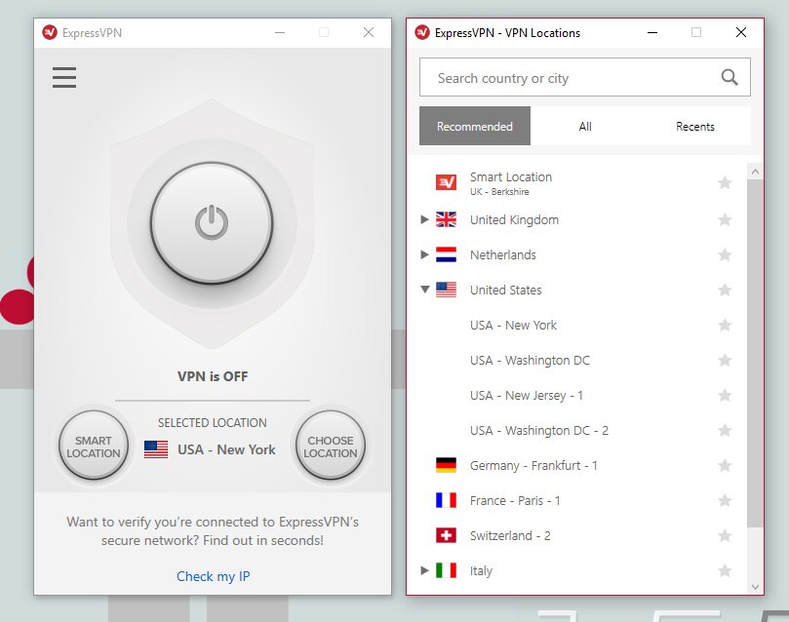The image size is (789, 622).
Task: Star Germany - Frankfurt - 1
Action: click(725, 466)
